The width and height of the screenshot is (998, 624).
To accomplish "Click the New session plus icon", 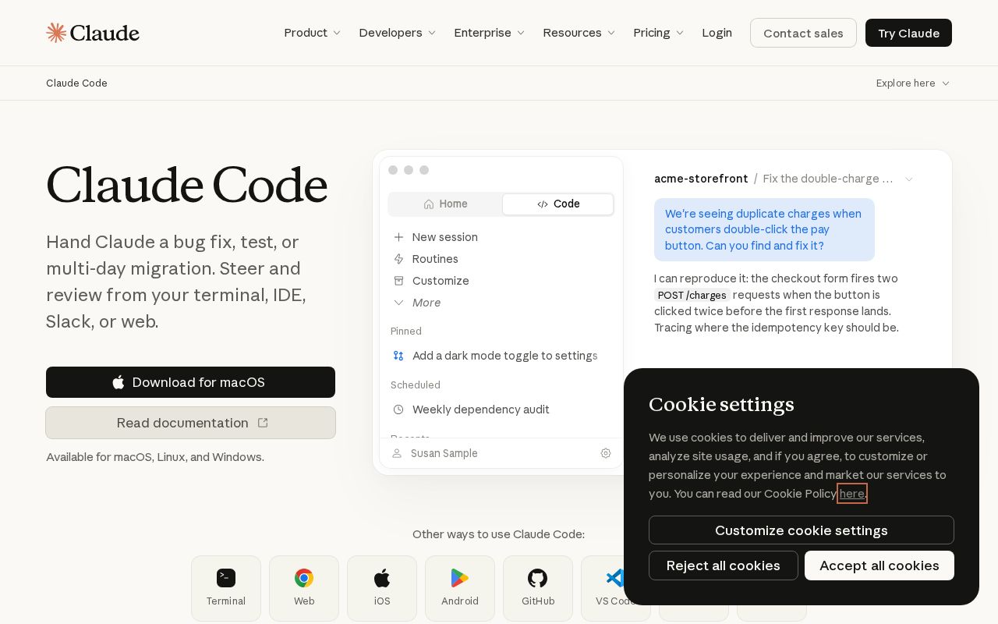I will coord(398,237).
